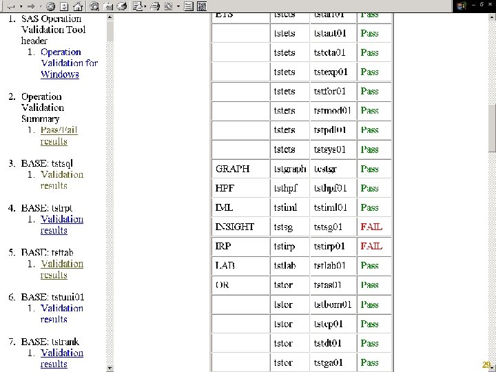Go forward with the Forward arrow
496x372 pixels.
pos(31,6)
